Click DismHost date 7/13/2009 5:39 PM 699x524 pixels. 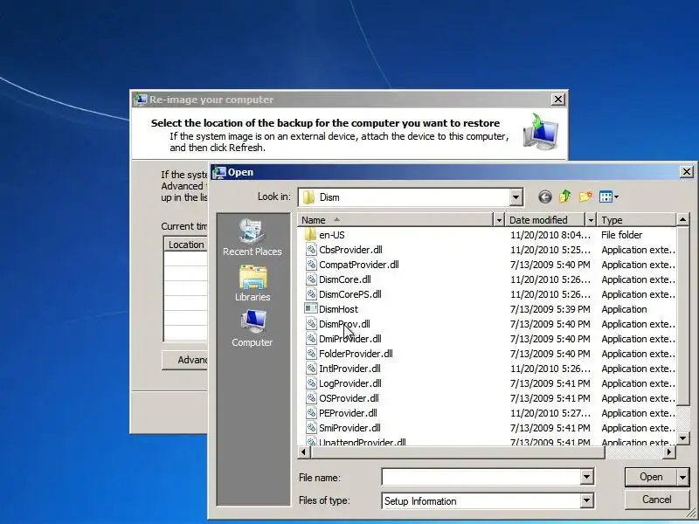click(x=550, y=309)
